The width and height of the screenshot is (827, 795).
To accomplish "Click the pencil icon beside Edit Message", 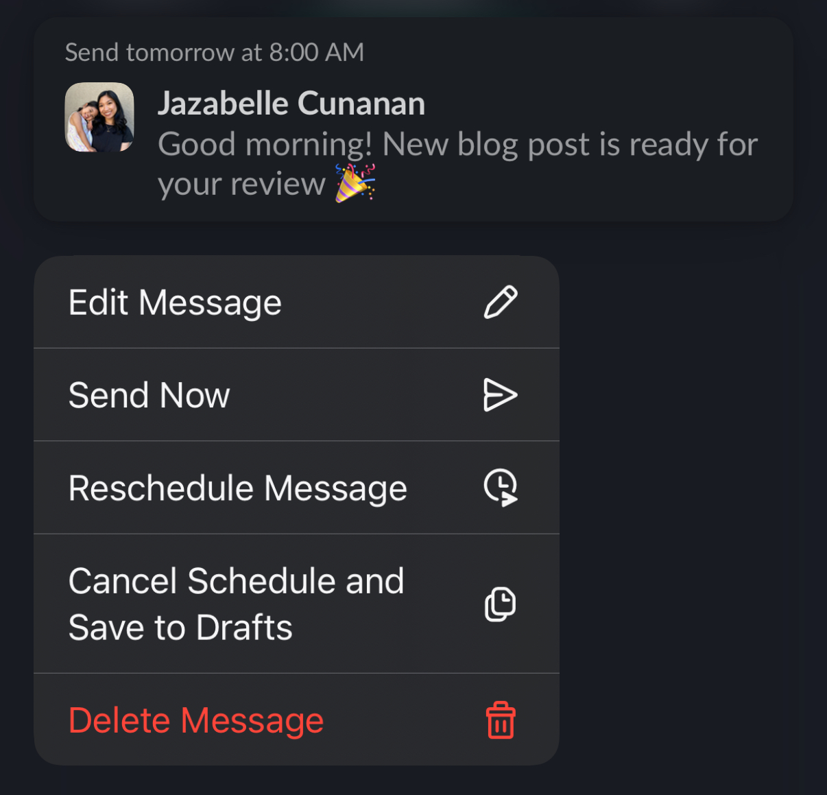I will tap(501, 302).
